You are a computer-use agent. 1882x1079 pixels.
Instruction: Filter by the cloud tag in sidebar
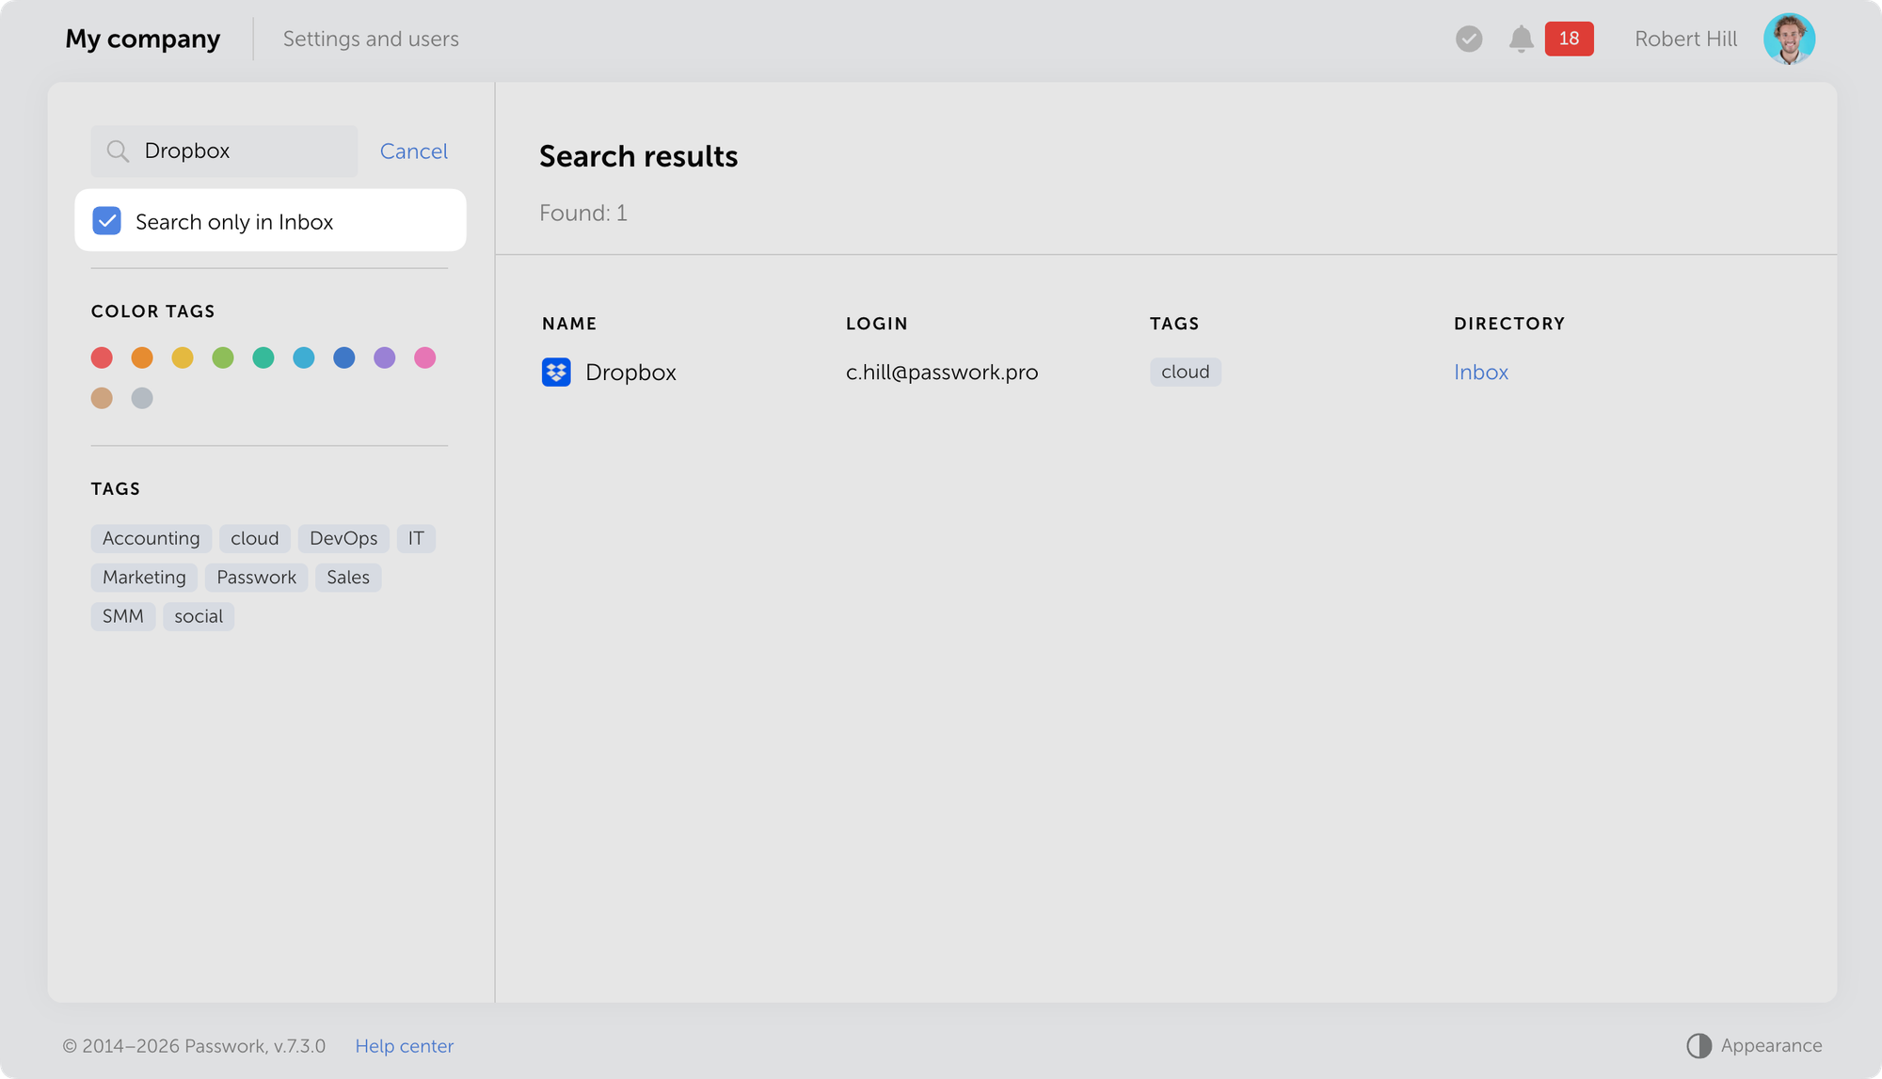pos(254,538)
